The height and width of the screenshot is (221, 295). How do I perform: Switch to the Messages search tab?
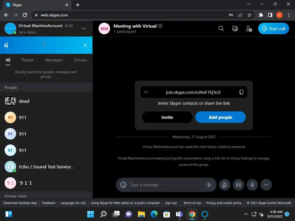point(54,60)
